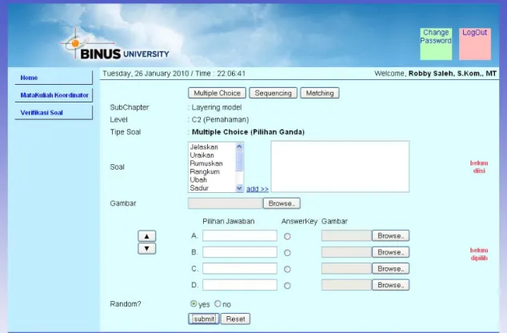The width and height of the screenshot is (507, 333).
Task: Click the green Change Password box
Action: 436,44
